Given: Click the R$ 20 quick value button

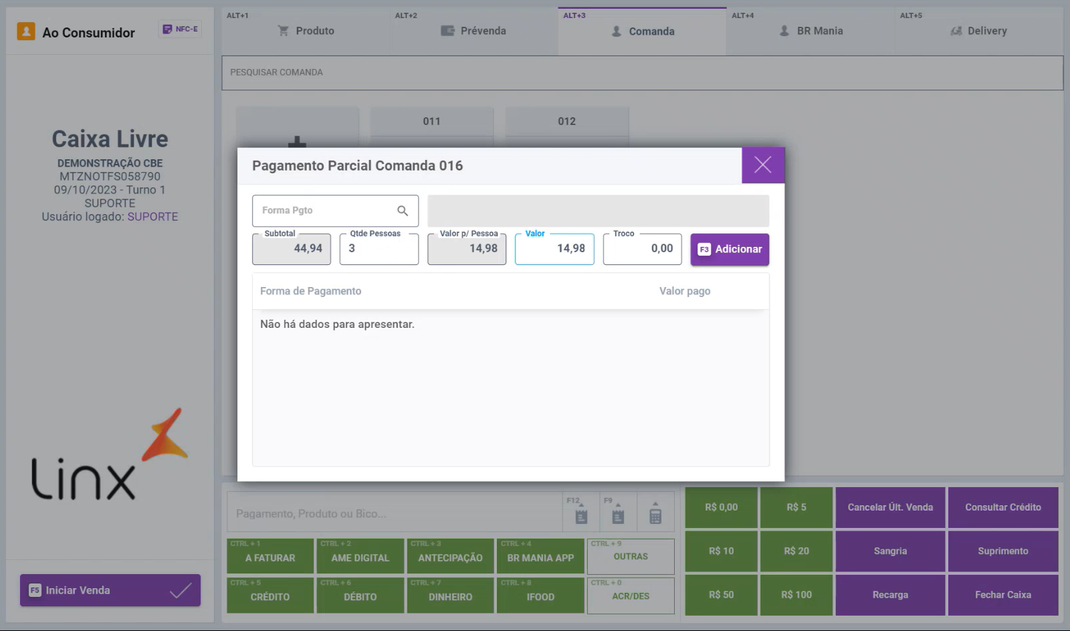Looking at the screenshot, I should tap(796, 551).
